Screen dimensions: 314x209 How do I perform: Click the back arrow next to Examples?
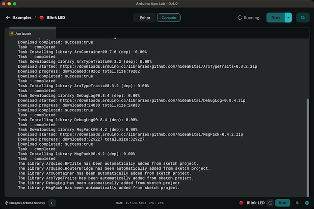click(x=8, y=18)
